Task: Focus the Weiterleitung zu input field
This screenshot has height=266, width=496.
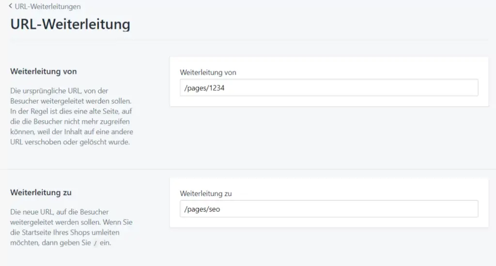Action: click(x=328, y=209)
